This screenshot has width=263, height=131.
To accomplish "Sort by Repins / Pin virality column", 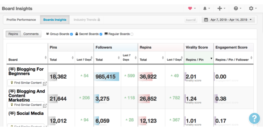I will point(199,59).
